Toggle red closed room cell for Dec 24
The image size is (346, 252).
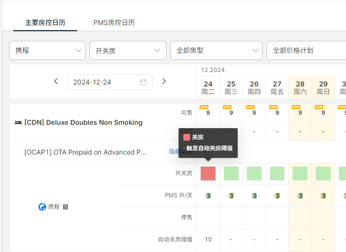click(208, 173)
